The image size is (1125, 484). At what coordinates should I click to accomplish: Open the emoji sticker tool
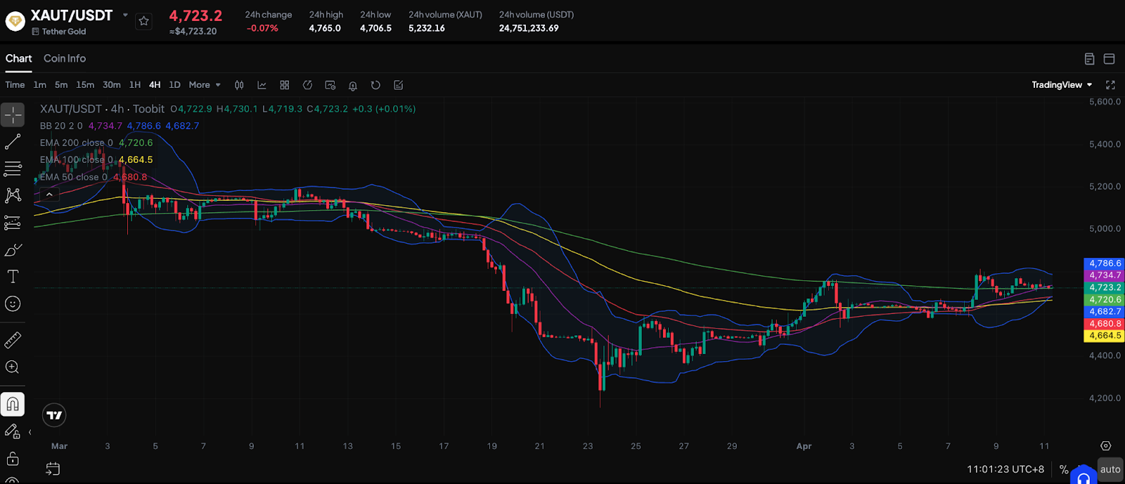pos(13,304)
